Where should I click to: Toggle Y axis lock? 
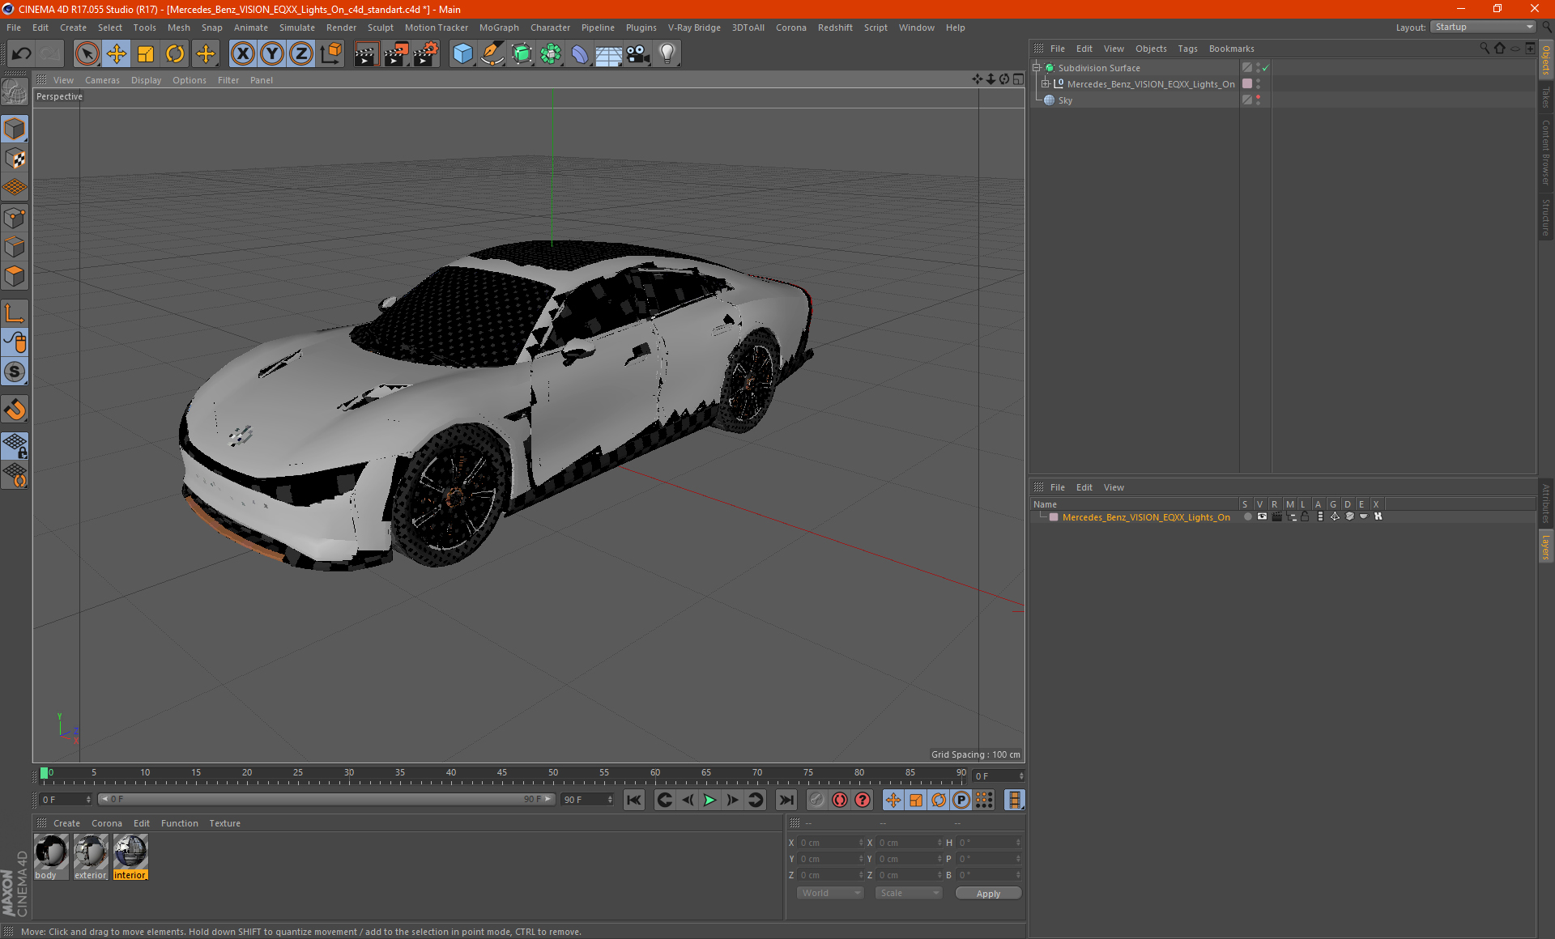point(272,54)
